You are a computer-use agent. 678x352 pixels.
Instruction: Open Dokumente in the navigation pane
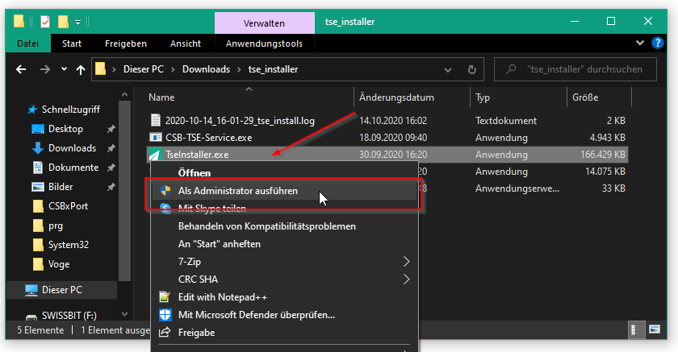pos(73,168)
